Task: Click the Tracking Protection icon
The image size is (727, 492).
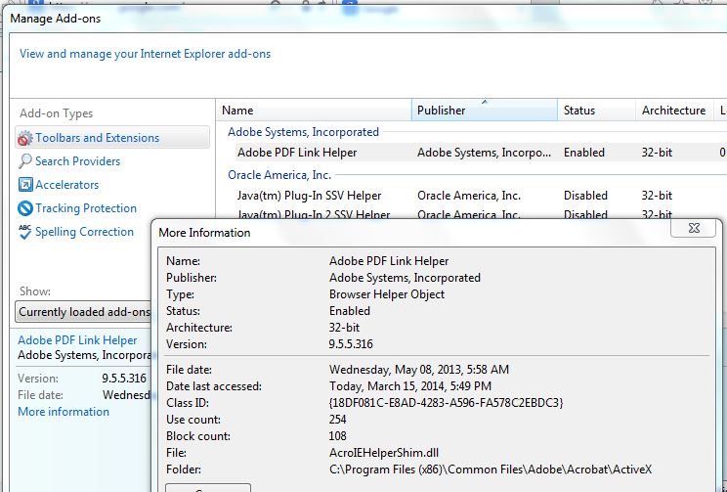Action: pos(25,208)
